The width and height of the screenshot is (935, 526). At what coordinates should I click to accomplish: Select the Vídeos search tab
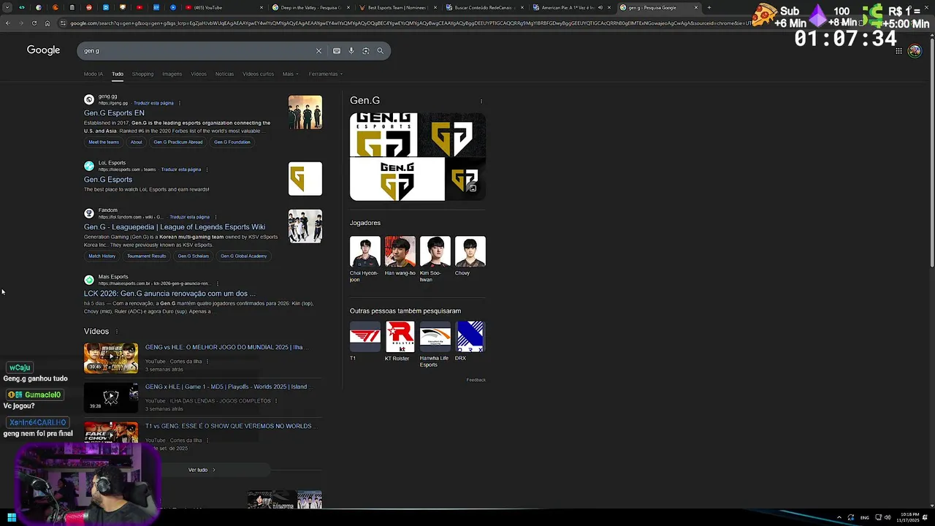click(199, 74)
